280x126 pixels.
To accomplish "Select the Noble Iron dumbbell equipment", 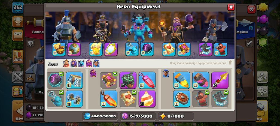I will (x=74, y=99).
